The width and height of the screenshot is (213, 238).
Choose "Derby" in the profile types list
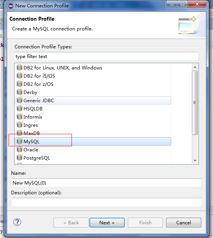coord(93,92)
